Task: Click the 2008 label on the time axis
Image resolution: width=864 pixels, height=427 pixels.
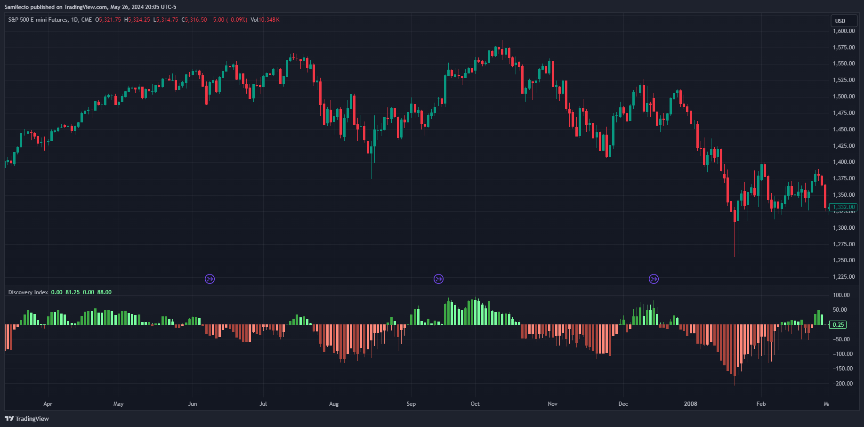Action: click(691, 404)
